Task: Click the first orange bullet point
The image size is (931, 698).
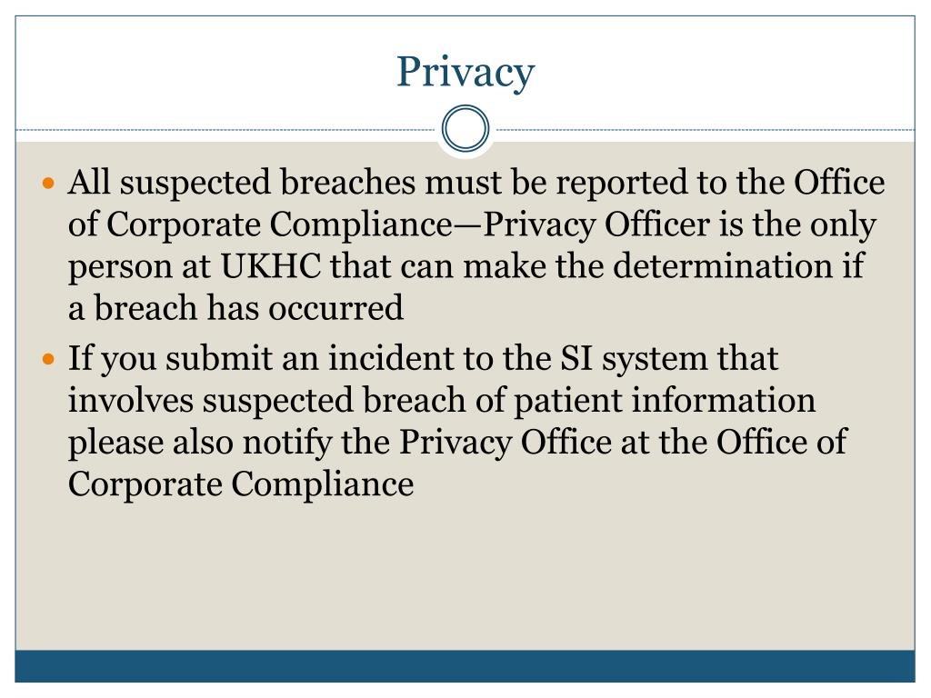Action: [x=49, y=184]
